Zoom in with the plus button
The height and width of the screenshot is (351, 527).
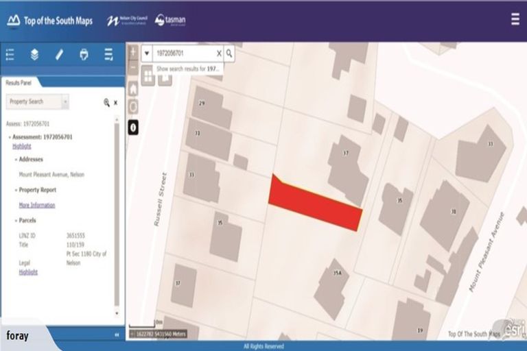133,51
